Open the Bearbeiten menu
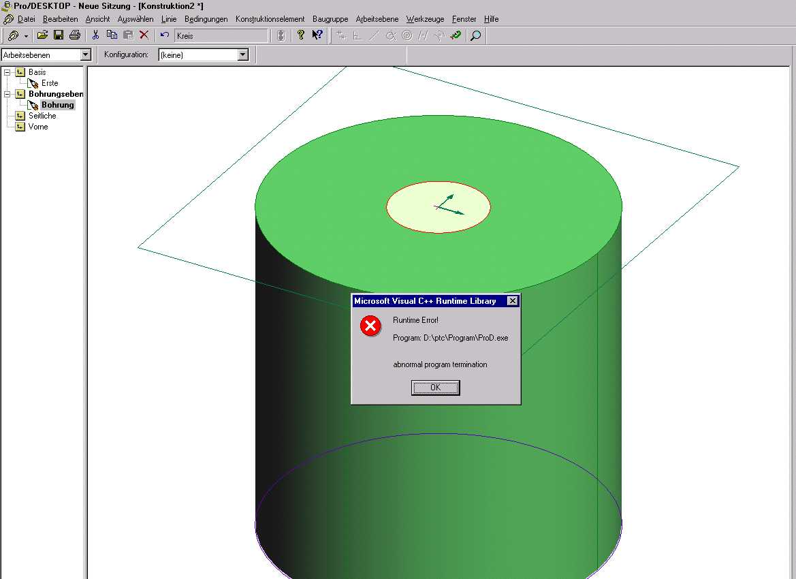796x579 pixels. 61,19
